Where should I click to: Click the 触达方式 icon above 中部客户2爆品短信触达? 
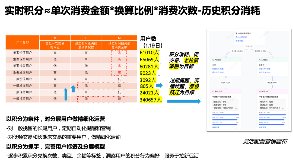260,92
